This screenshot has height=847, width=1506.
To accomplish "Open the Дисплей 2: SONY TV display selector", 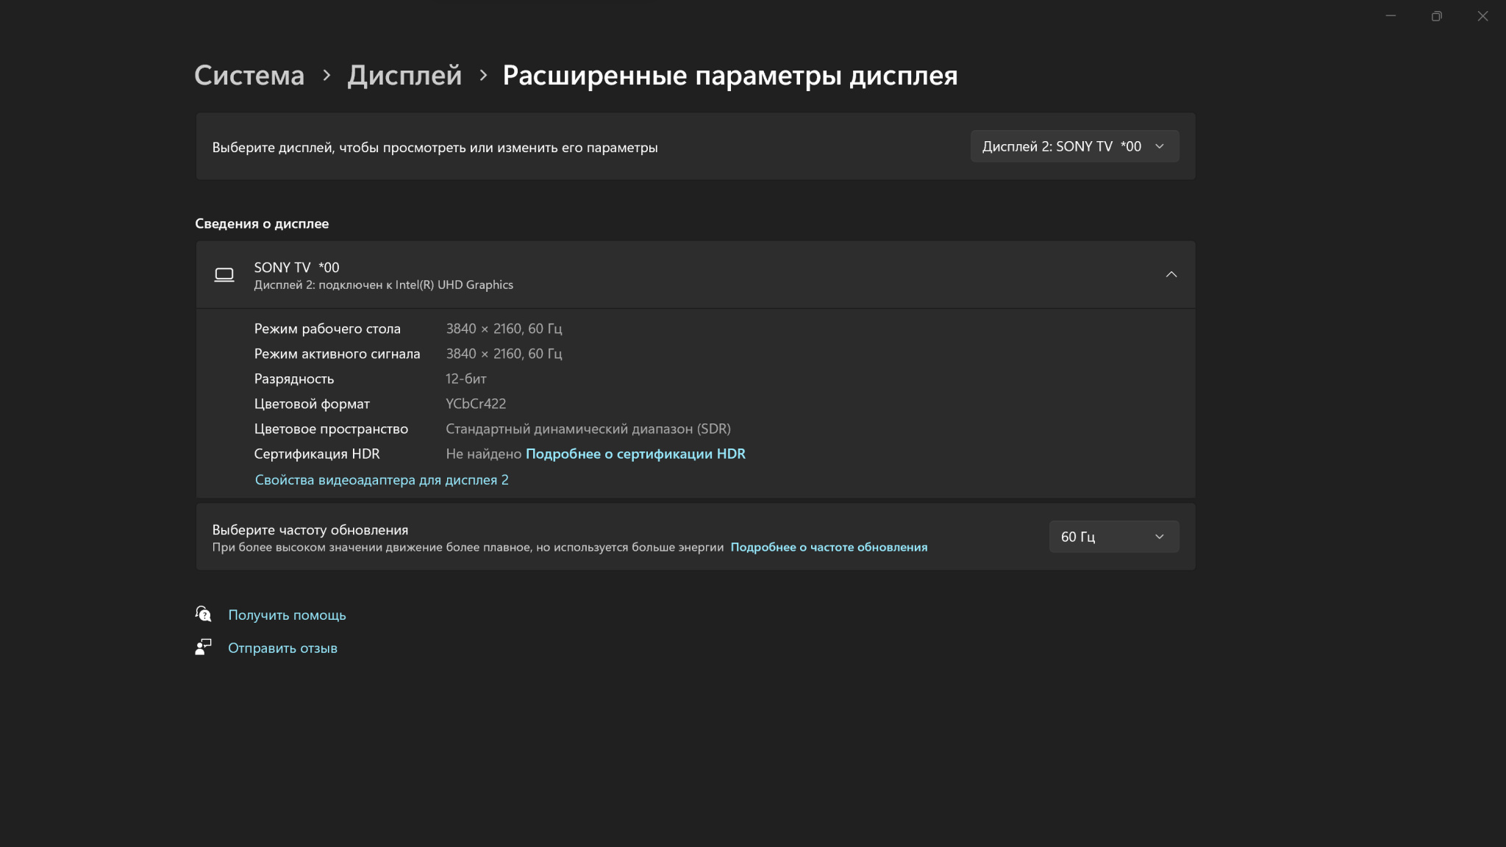I will tap(1074, 146).
